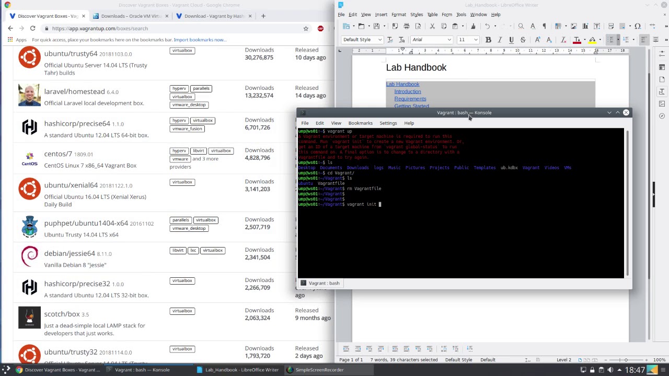Open Find & Replace magnifier icon
Screen dimensions: 669x376
[x=521, y=26]
